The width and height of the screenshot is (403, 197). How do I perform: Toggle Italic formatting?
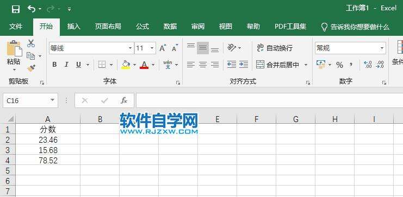(66, 65)
